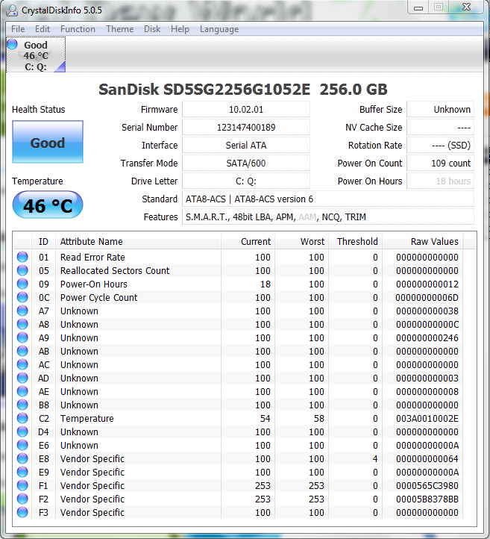Click the Serial Number value field
Viewport: 490px width, 539px height.
[x=245, y=128]
